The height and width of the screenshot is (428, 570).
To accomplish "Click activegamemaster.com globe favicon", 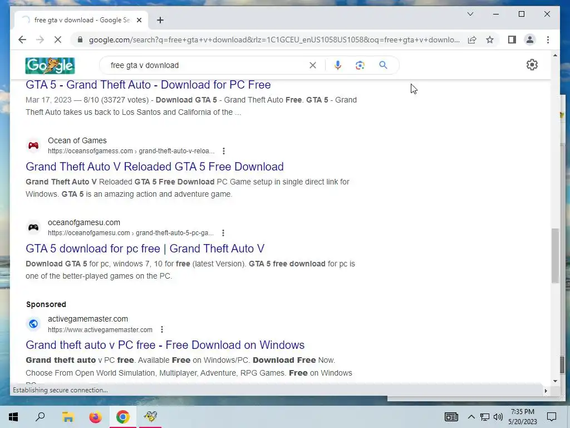I will 33,324.
